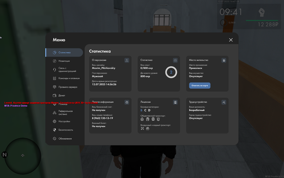Open the Навигация menu item
Viewport: 284px width, 178px height.
tap(64, 61)
